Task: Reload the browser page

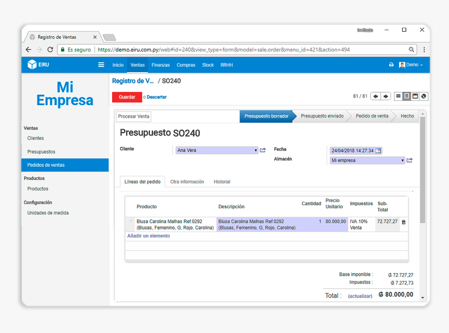Action: point(50,50)
